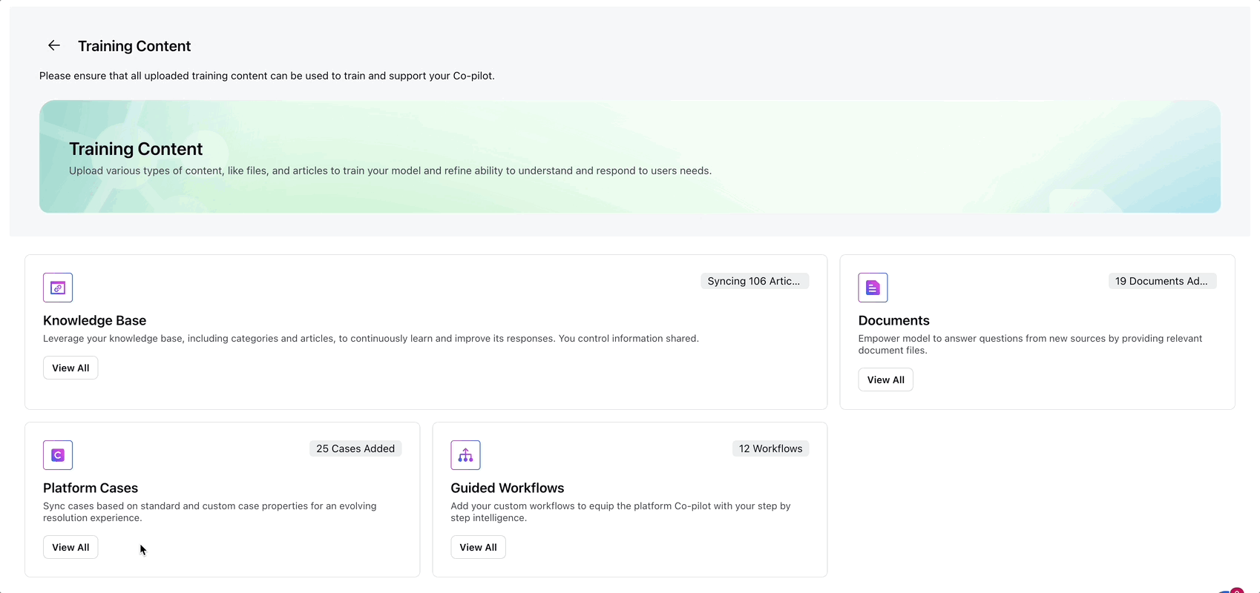Click the Documents card icon
The height and width of the screenshot is (593, 1260).
pyautogui.click(x=873, y=288)
